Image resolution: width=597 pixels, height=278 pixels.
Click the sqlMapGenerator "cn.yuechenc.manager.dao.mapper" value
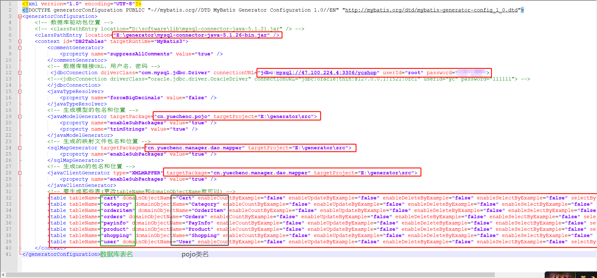[x=195, y=148]
